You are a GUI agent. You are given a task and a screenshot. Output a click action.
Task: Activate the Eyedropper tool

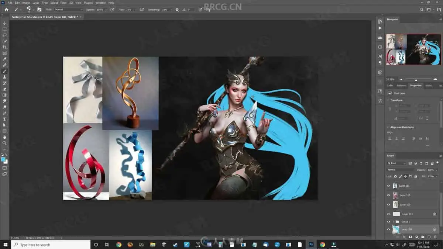click(4, 59)
